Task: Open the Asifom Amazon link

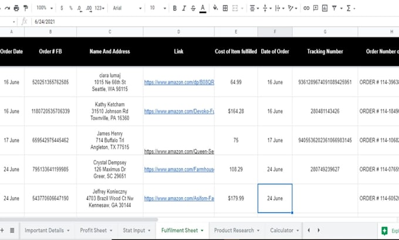Action: tap(179, 198)
